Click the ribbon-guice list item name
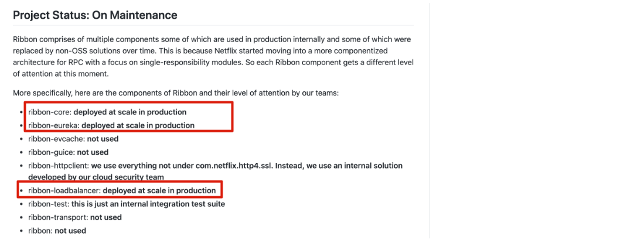This screenshot has height=239, width=620. (52, 152)
